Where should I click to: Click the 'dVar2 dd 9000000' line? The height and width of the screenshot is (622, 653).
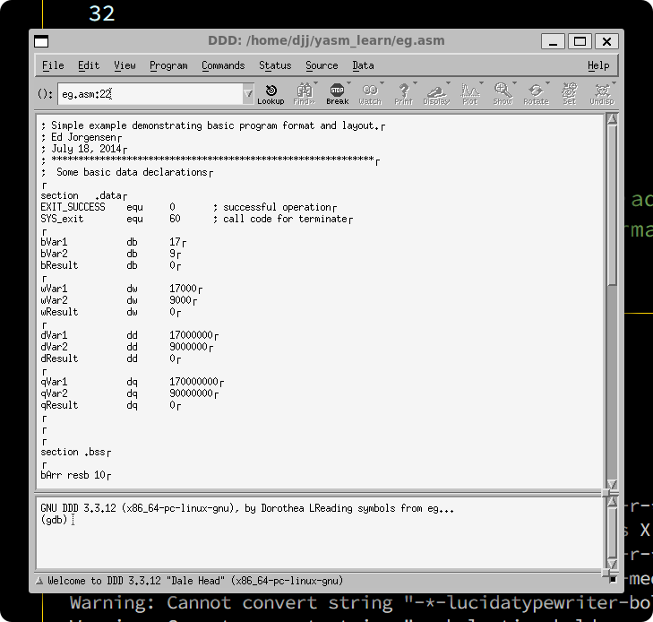point(127,347)
